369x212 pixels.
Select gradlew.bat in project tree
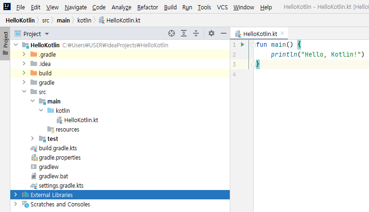click(x=120, y=176)
